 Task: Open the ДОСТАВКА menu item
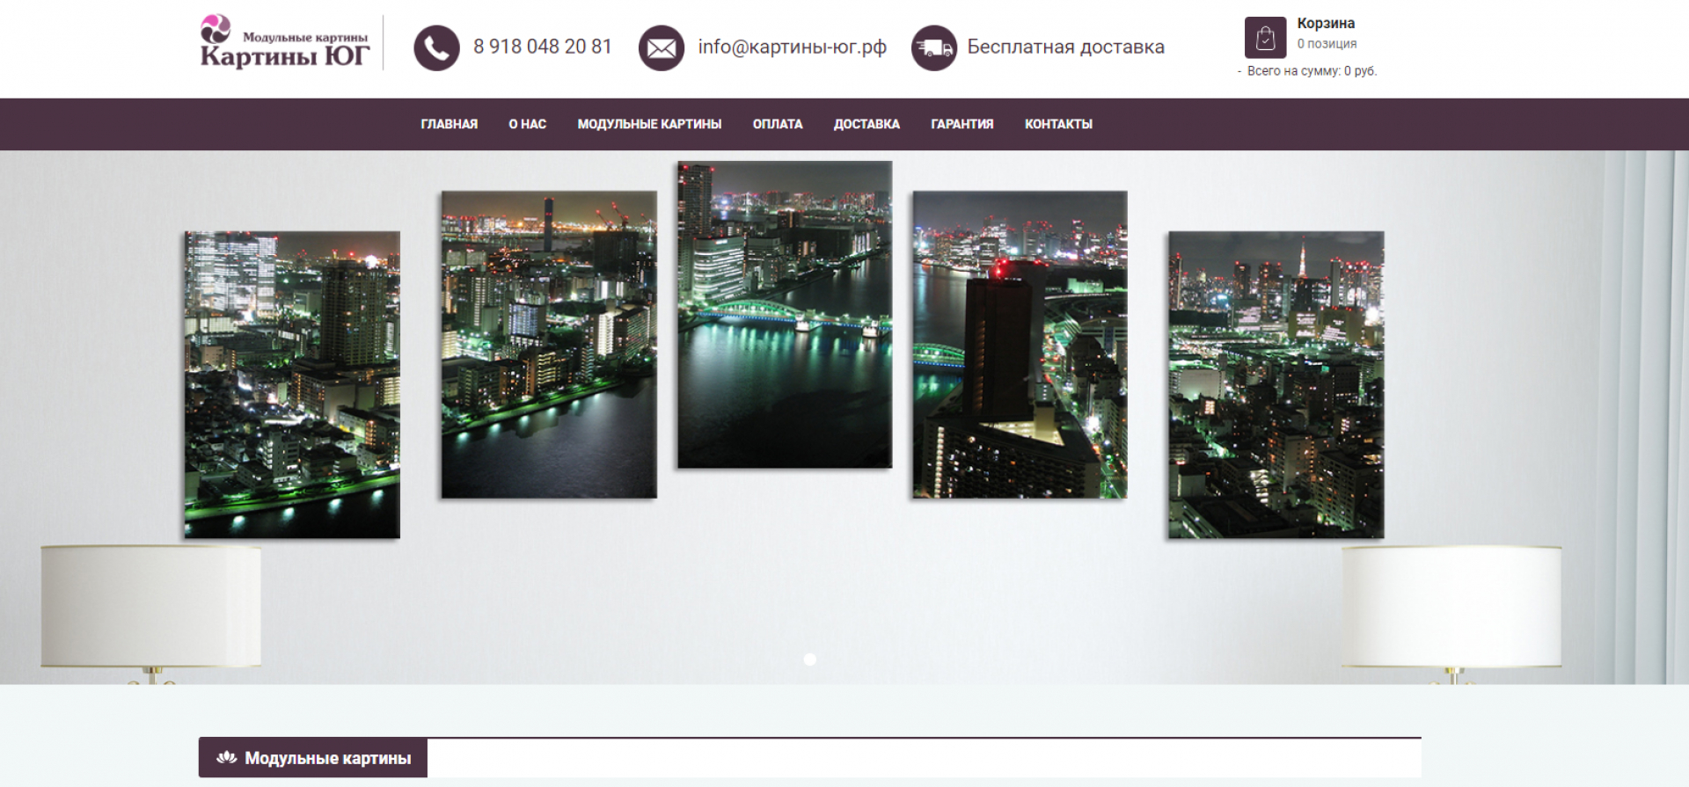point(866,124)
